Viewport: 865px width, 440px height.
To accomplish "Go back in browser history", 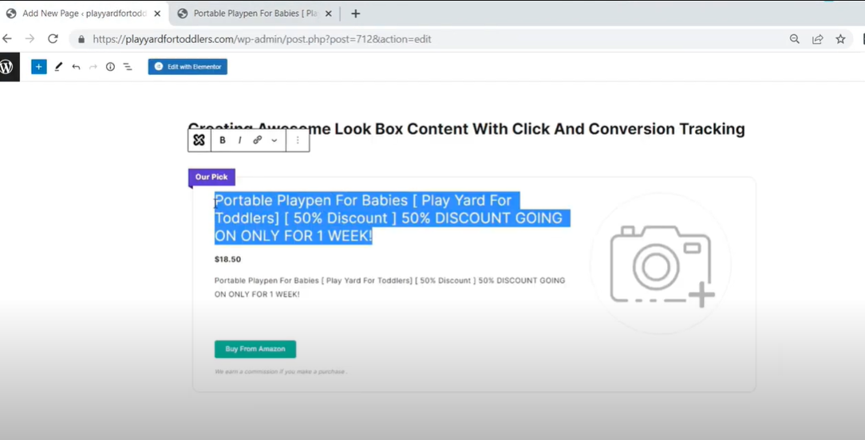I will point(7,38).
